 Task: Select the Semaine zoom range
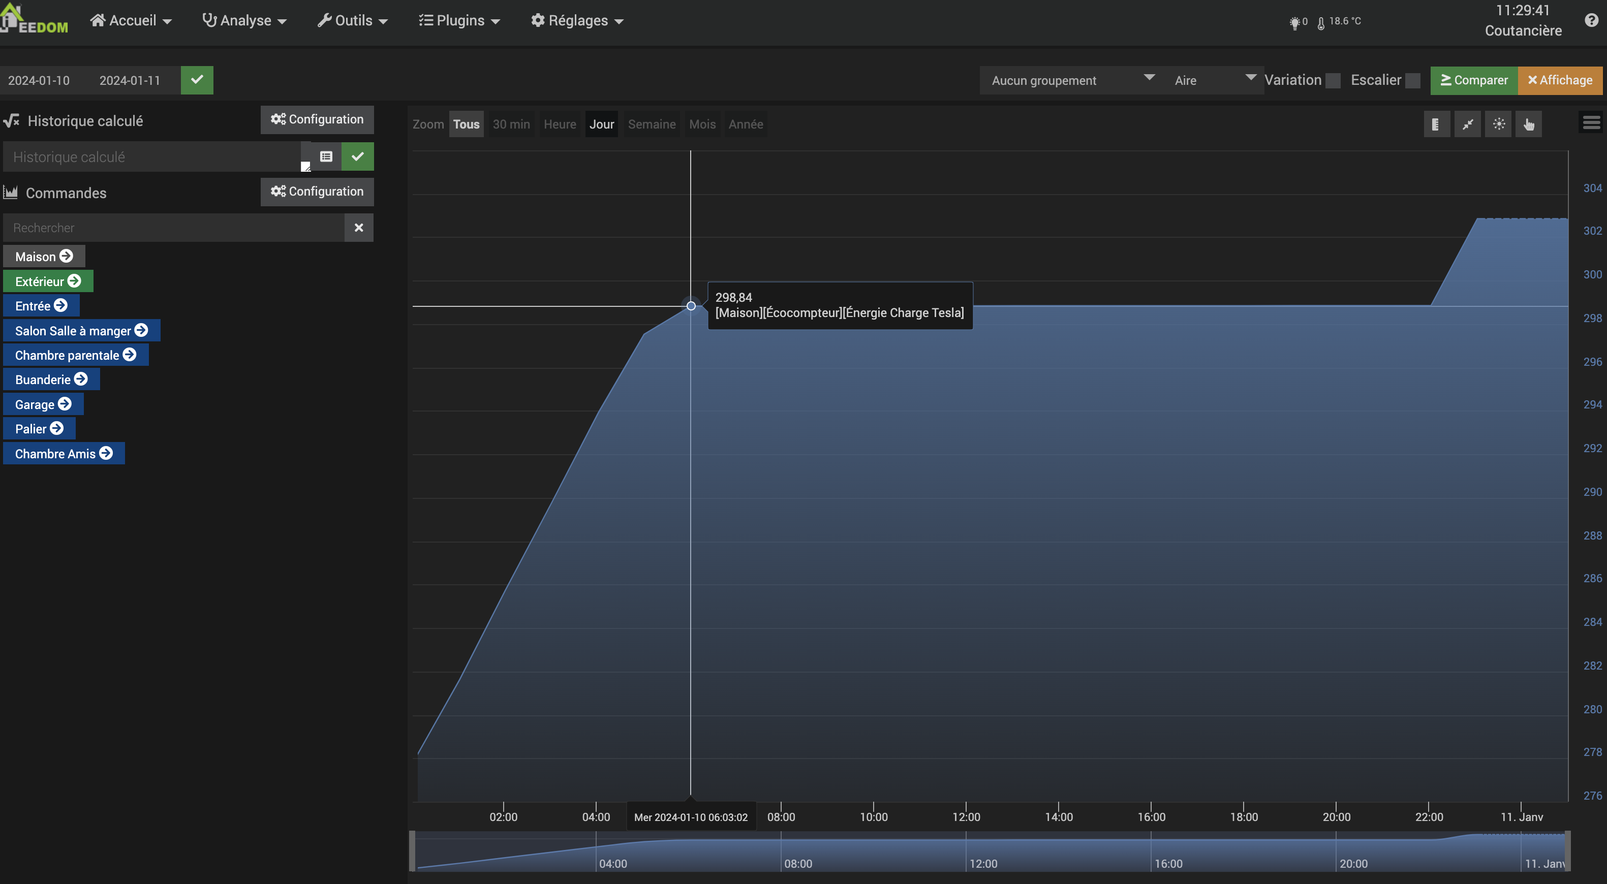pyautogui.click(x=651, y=124)
